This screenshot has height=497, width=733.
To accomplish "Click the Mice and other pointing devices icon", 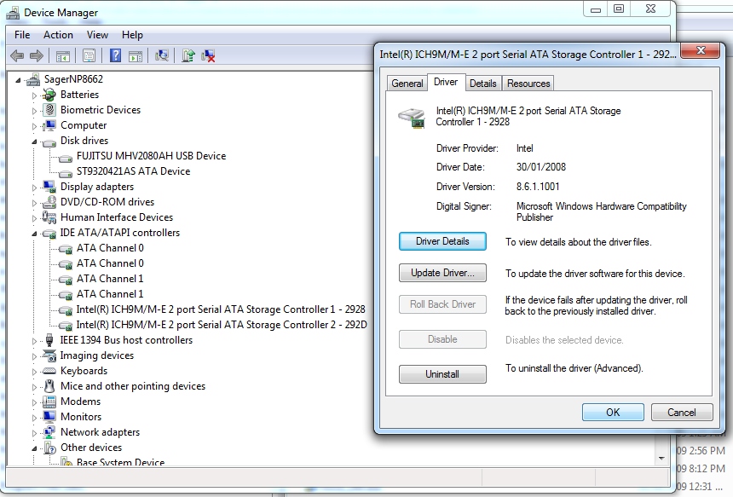I will coord(49,386).
